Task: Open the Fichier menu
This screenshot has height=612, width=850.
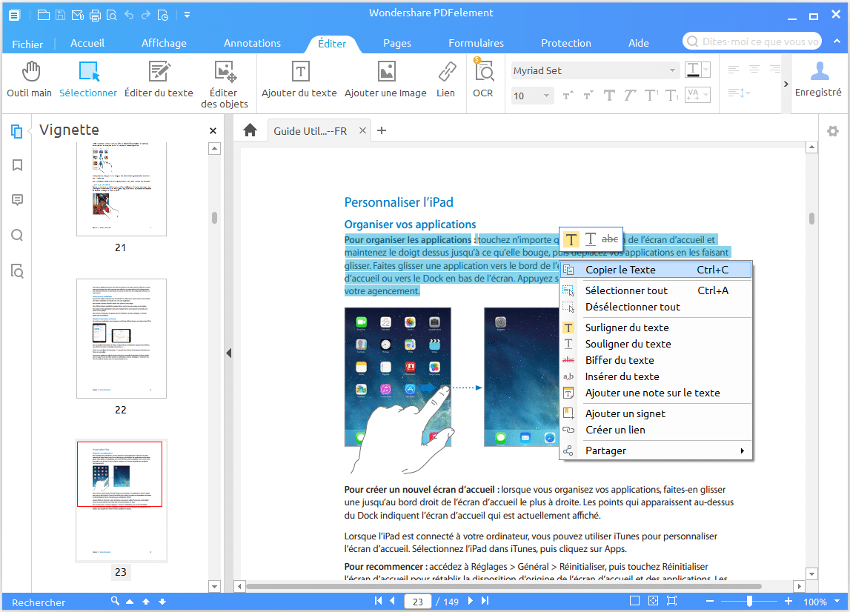Action: [x=27, y=44]
